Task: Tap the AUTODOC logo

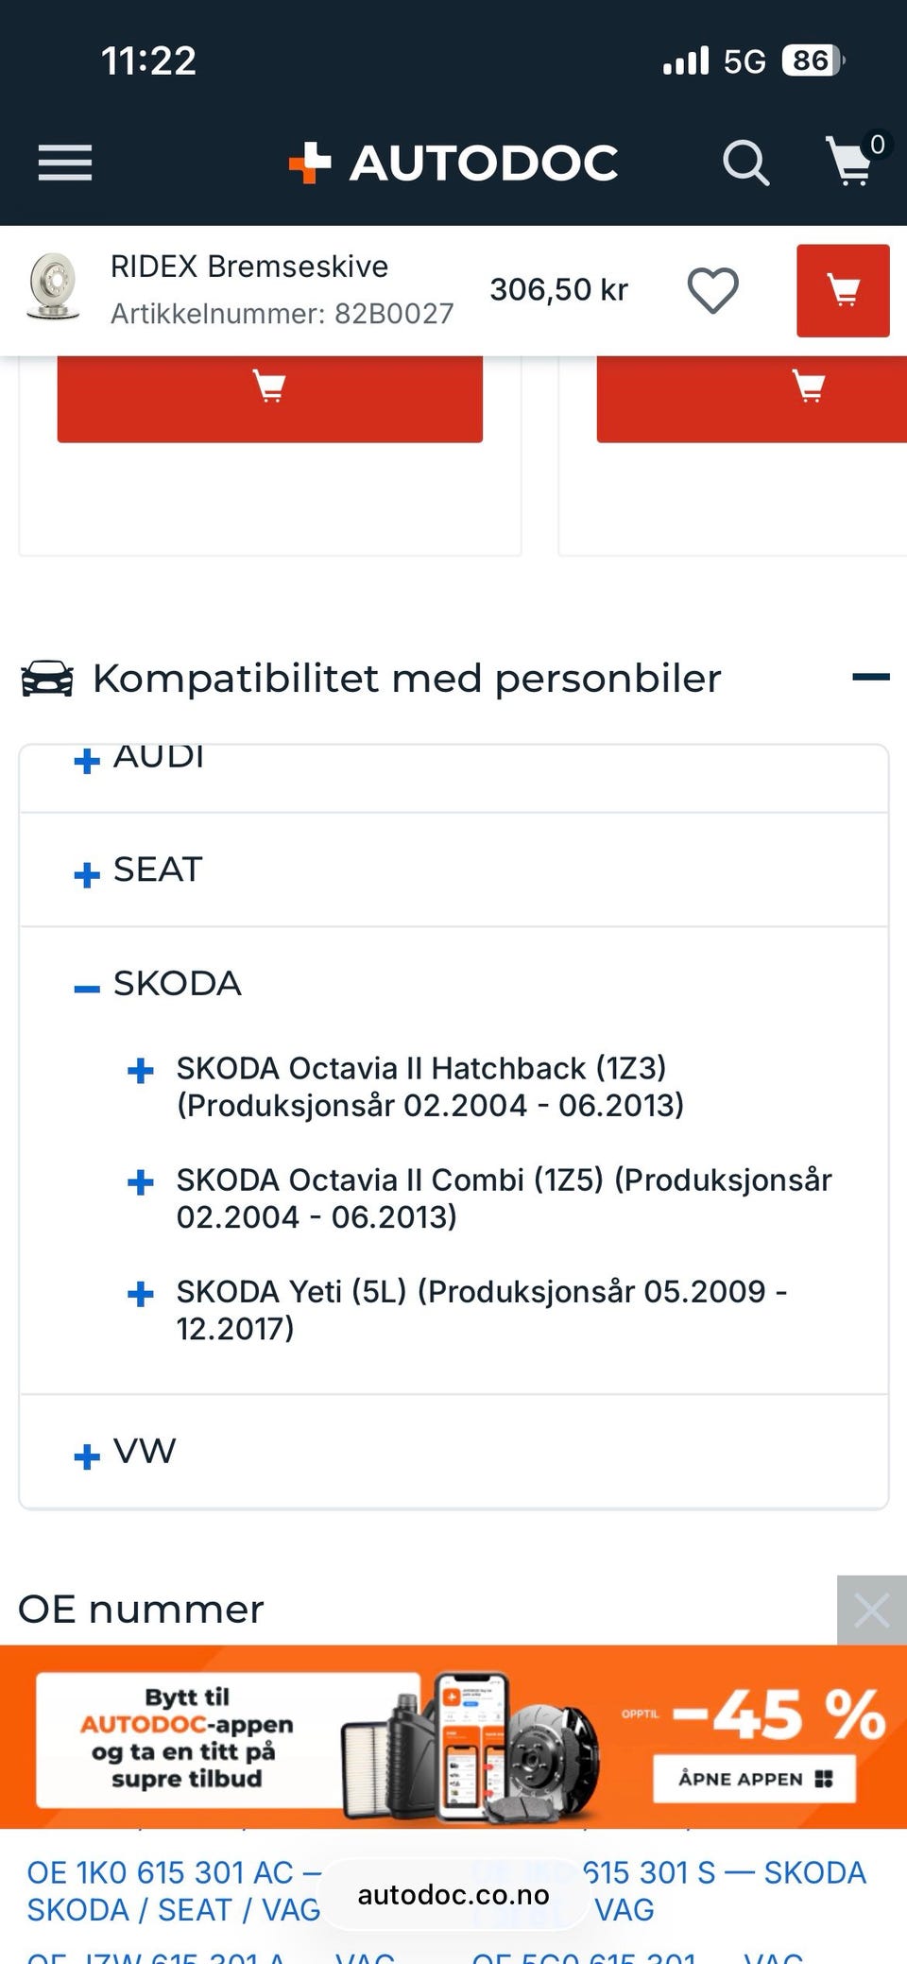Action: (453, 163)
